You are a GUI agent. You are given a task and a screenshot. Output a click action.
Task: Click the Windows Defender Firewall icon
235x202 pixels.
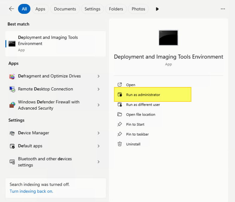click(12, 105)
